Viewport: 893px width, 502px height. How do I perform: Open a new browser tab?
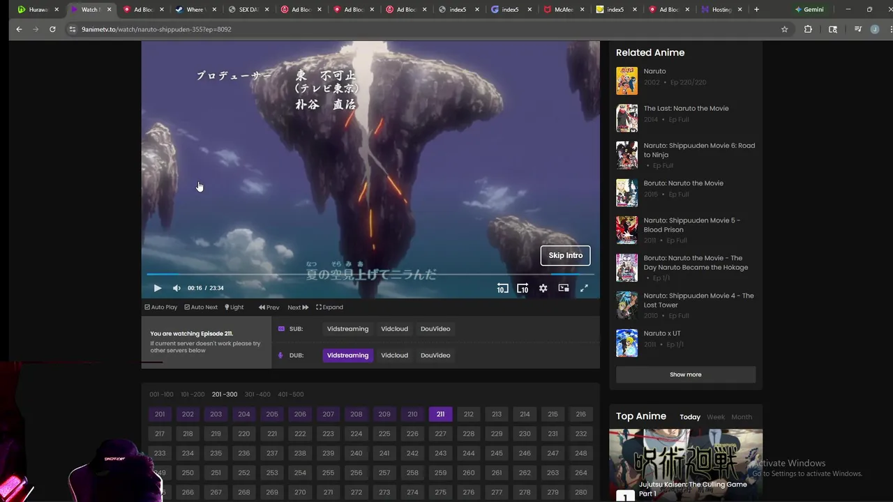pyautogui.click(x=756, y=10)
